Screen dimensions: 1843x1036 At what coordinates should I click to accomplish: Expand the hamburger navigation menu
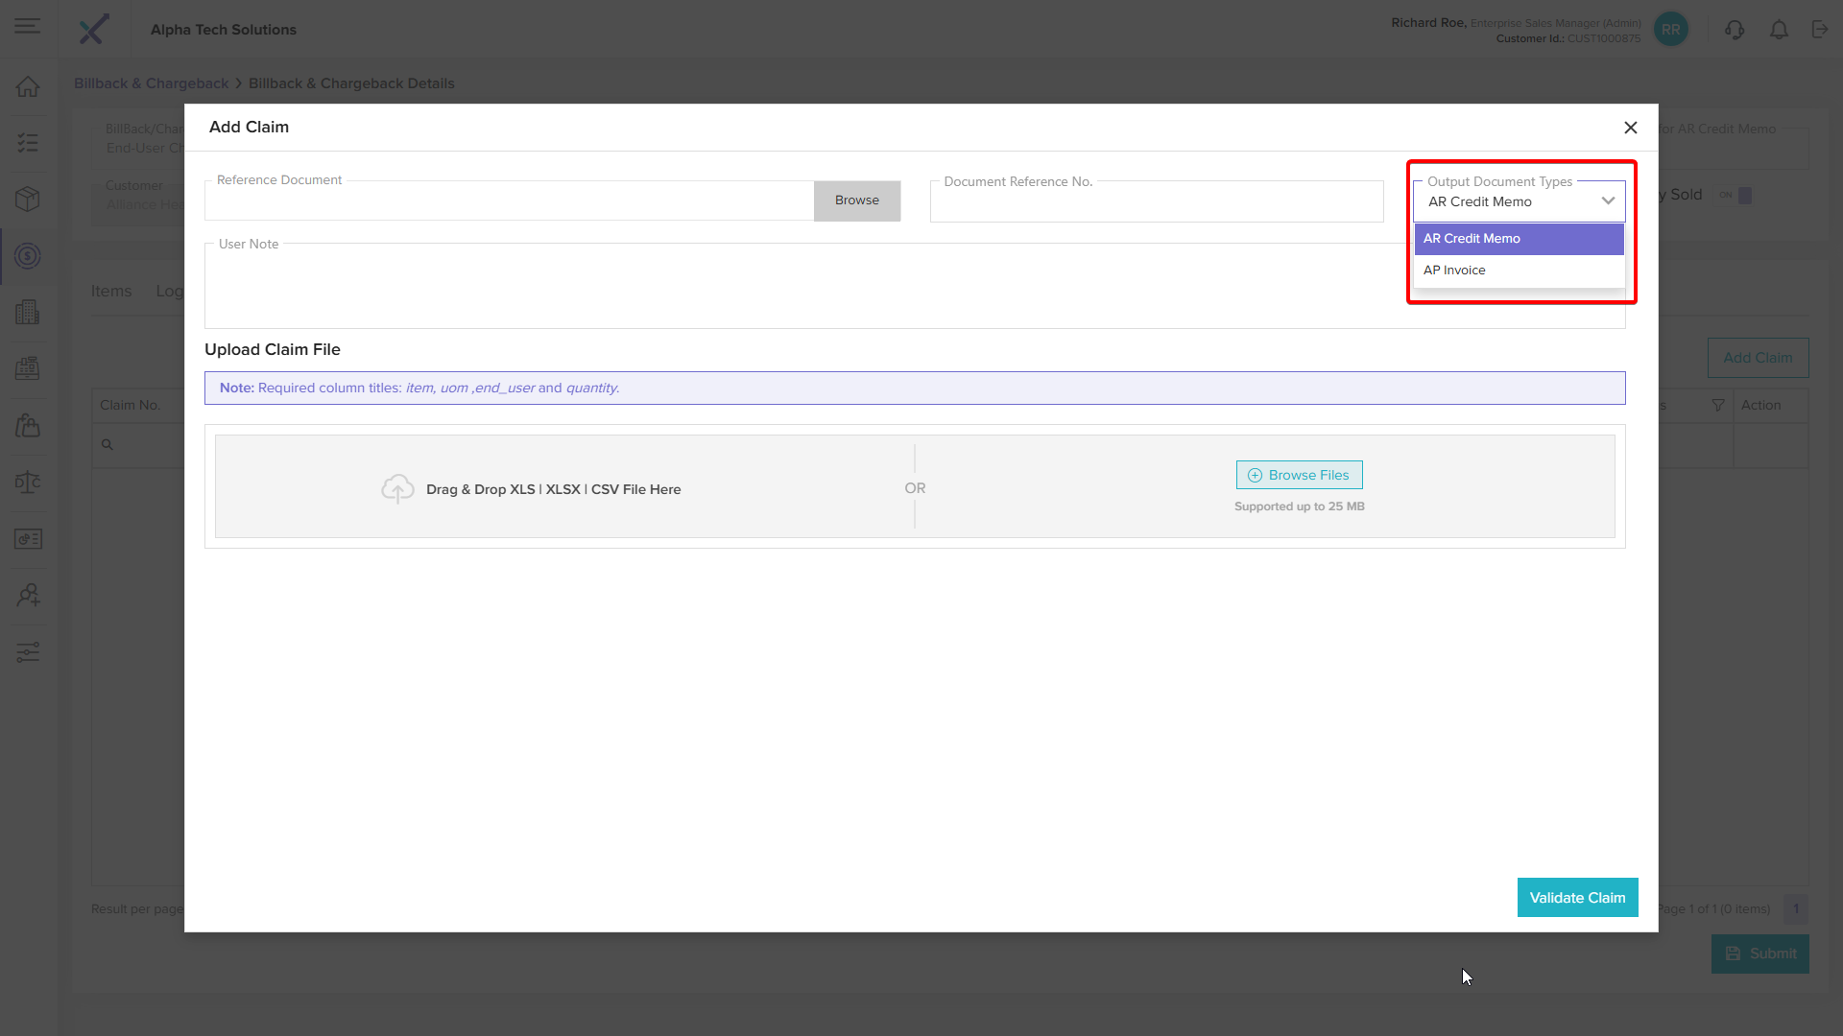(x=28, y=26)
